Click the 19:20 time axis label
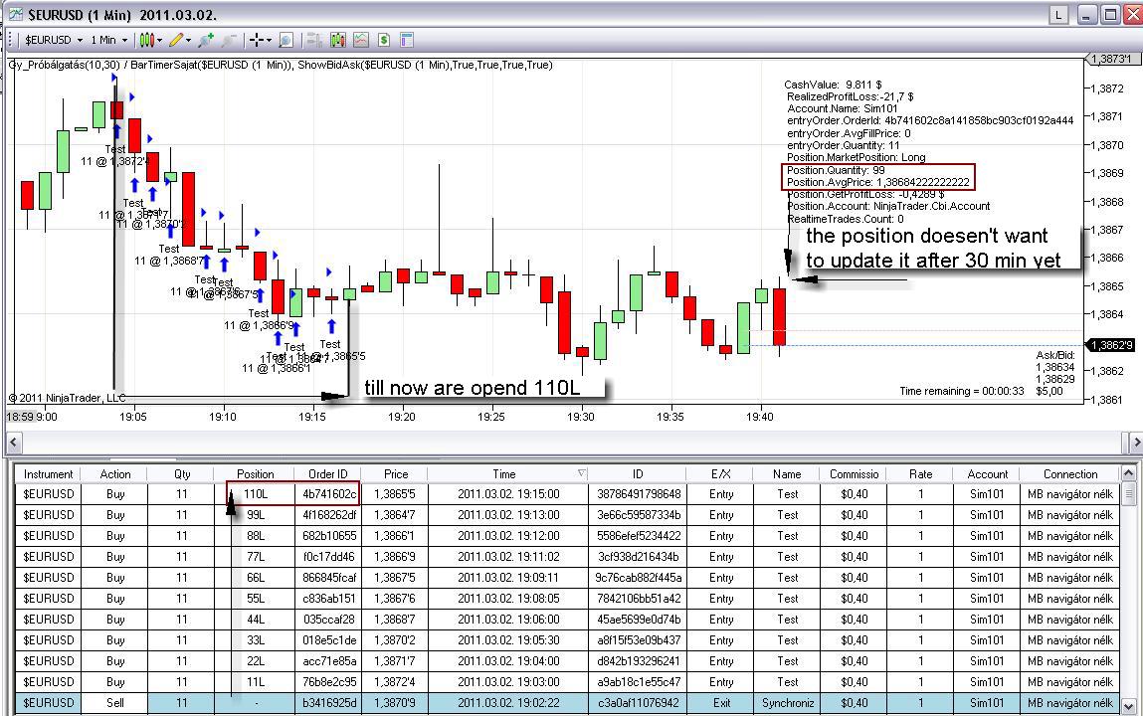This screenshot has width=1143, height=716. (x=401, y=417)
